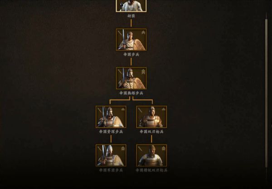Select the topmost troop portrait in the tree
272x189 pixels.
[131, 6]
